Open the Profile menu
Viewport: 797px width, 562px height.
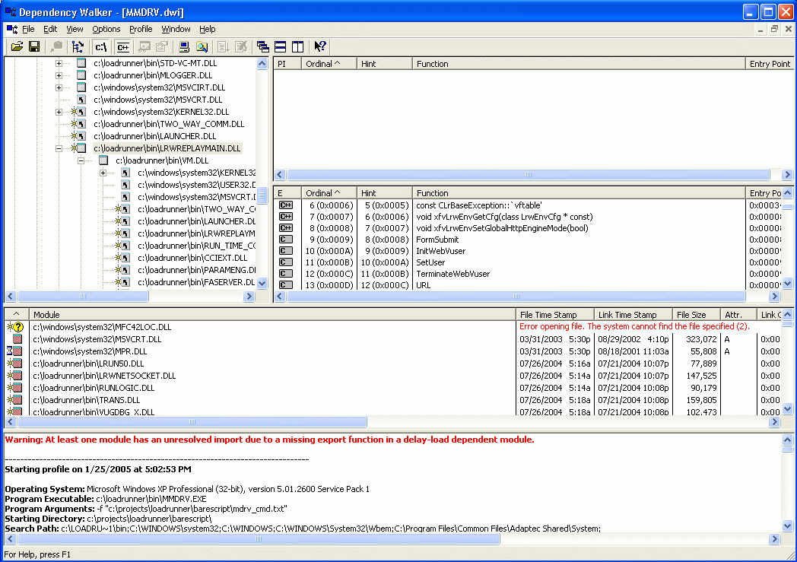(141, 29)
